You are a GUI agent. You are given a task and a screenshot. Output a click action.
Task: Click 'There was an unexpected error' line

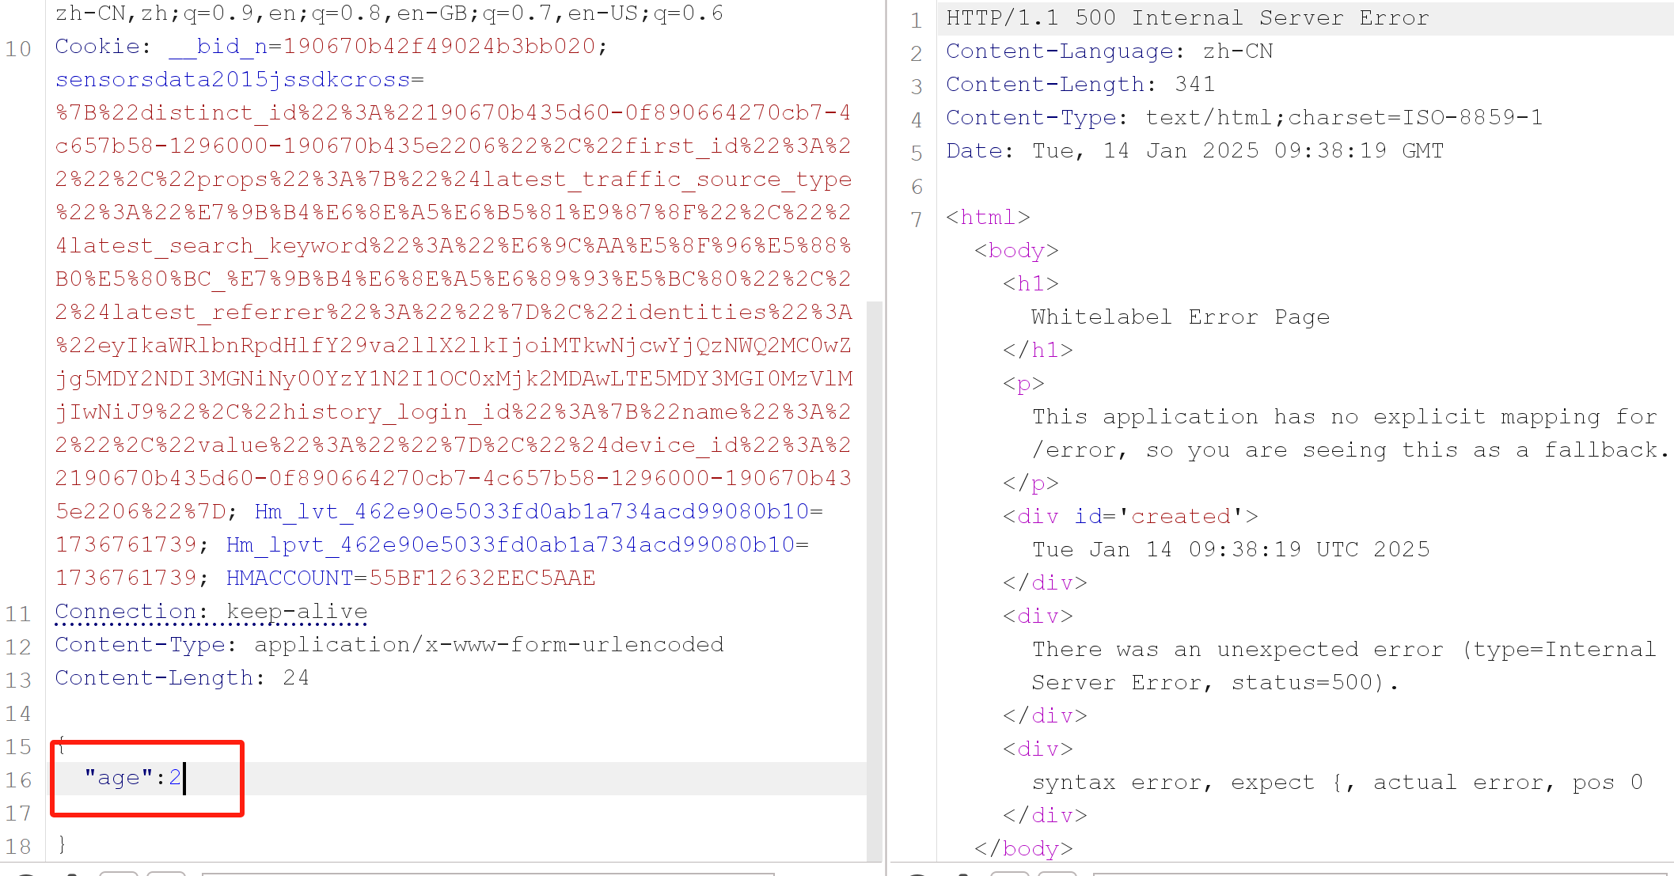coord(1344,650)
